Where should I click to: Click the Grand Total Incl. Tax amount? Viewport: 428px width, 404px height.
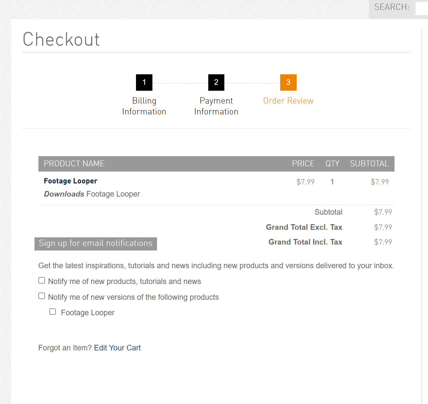click(x=383, y=242)
